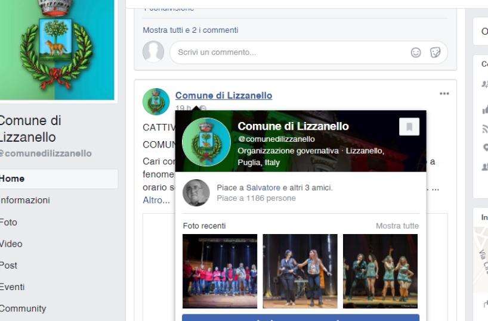Open recent photo of dancers in green dresses
488x321 pixels.
tap(380, 271)
